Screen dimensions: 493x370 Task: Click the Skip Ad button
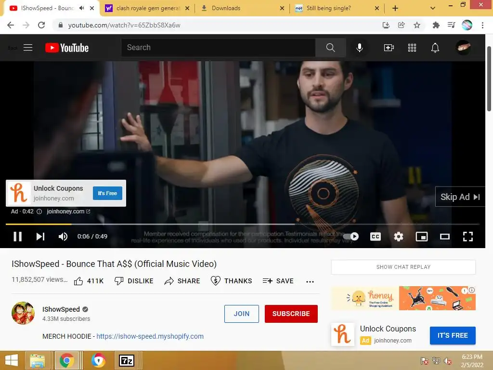pos(460,197)
